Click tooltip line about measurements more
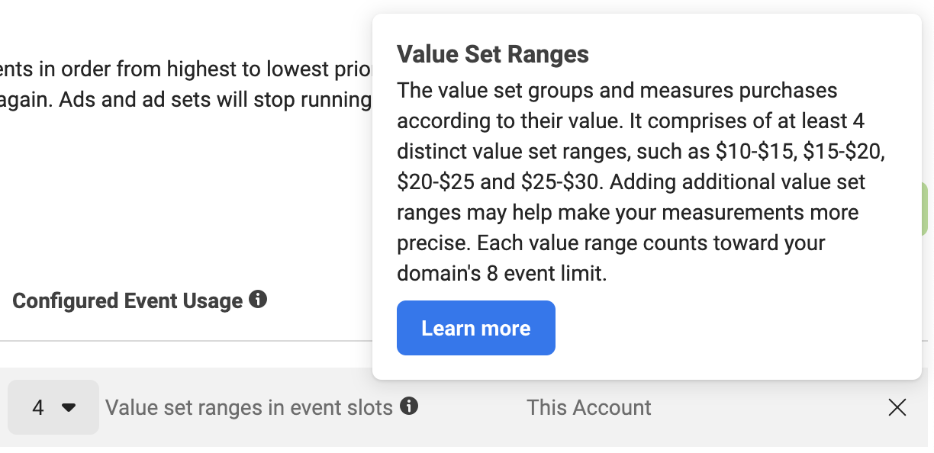The image size is (934, 453). tap(628, 213)
